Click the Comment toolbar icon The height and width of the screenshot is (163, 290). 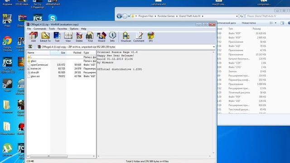pos(139,37)
